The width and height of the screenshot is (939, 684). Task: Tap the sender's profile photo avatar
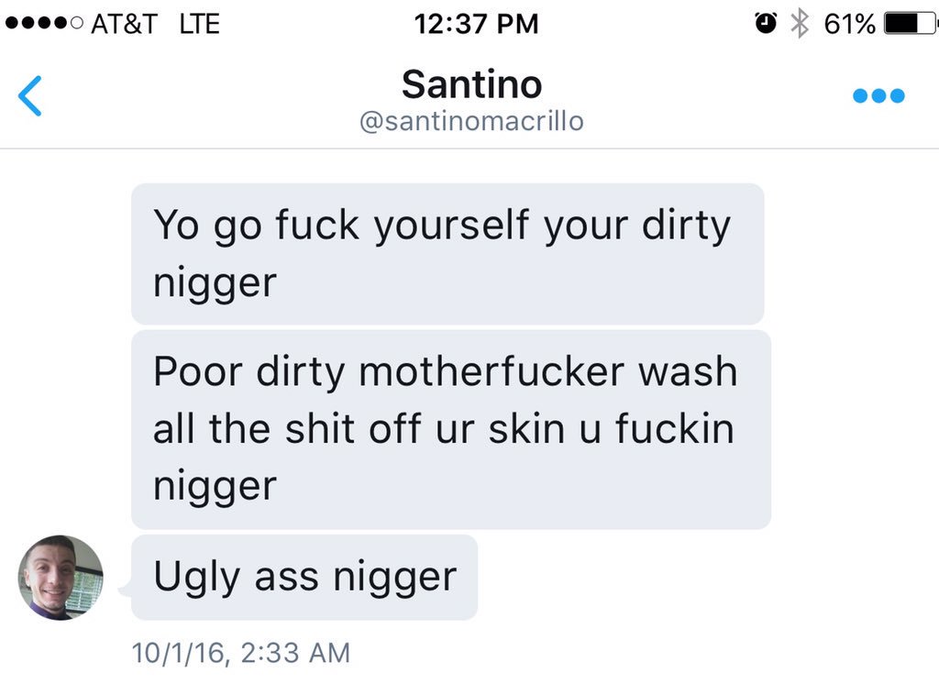[61, 578]
